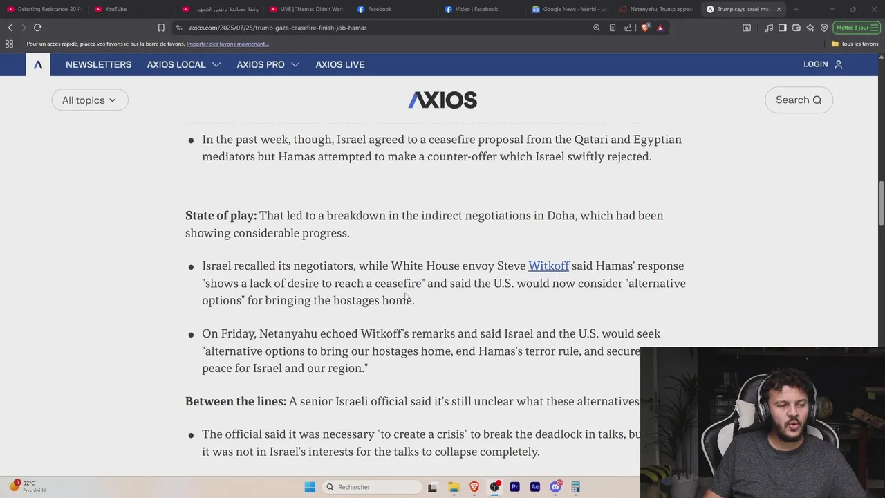
Task: Open reader mode icon in address bar
Action: (613, 28)
